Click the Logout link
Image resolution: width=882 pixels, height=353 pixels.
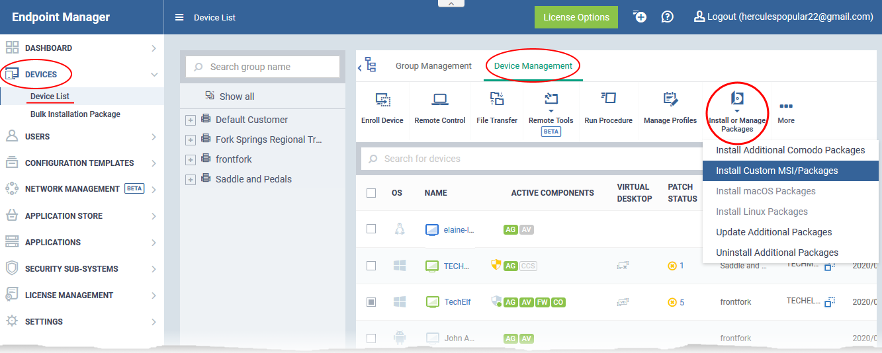783,17
